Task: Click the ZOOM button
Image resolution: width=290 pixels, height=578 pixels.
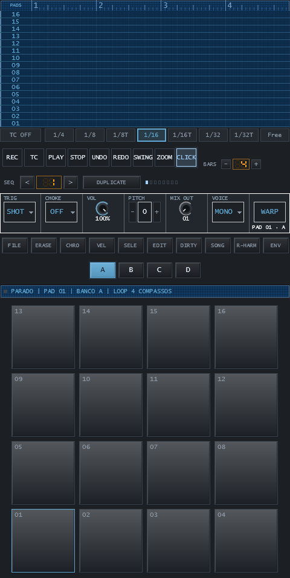Action: point(164,158)
